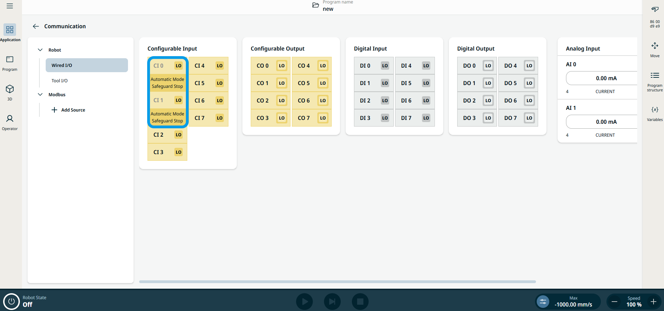
Task: Select Tool I/O in the tree
Action: pos(60,81)
